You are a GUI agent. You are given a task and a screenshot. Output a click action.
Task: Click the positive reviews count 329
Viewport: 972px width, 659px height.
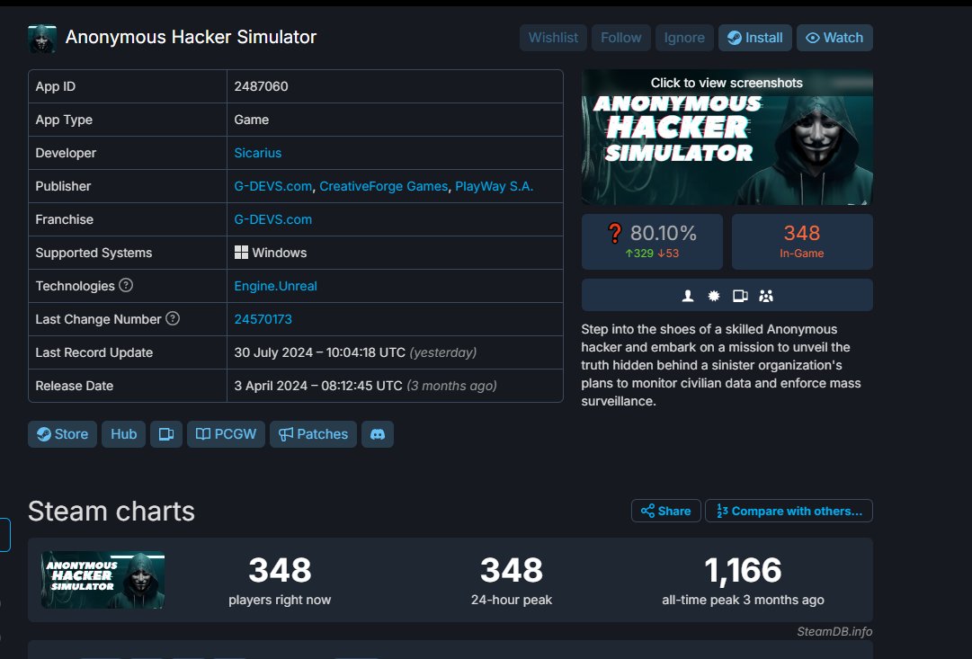[x=639, y=254]
